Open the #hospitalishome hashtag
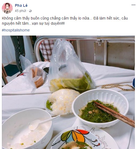The width and height of the screenshot is (137, 149). 16,30
